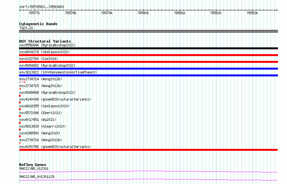Select the 78581k ruler tick label
Image resolution: width=287 pixels, height=184 pixels.
[180, 13]
